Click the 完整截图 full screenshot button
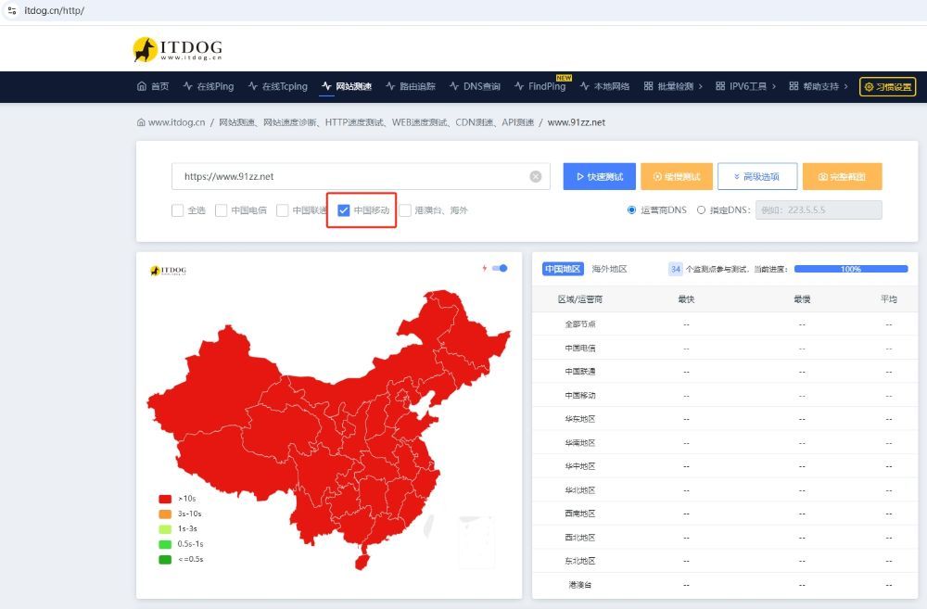Image resolution: width=927 pixels, height=609 pixels. [842, 177]
